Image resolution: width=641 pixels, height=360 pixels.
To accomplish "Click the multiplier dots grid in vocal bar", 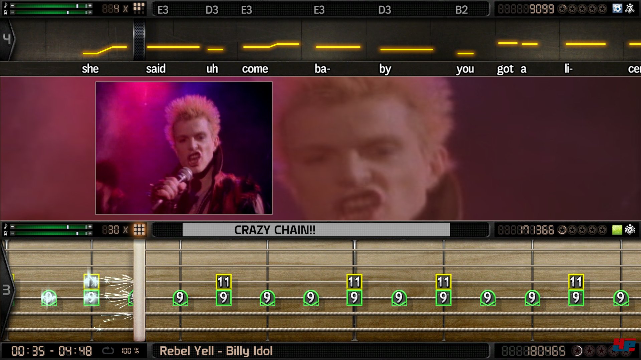I will pos(139,8).
